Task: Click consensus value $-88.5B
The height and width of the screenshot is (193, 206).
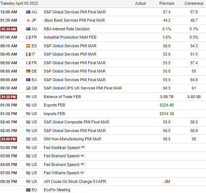Action: (x=194, y=97)
